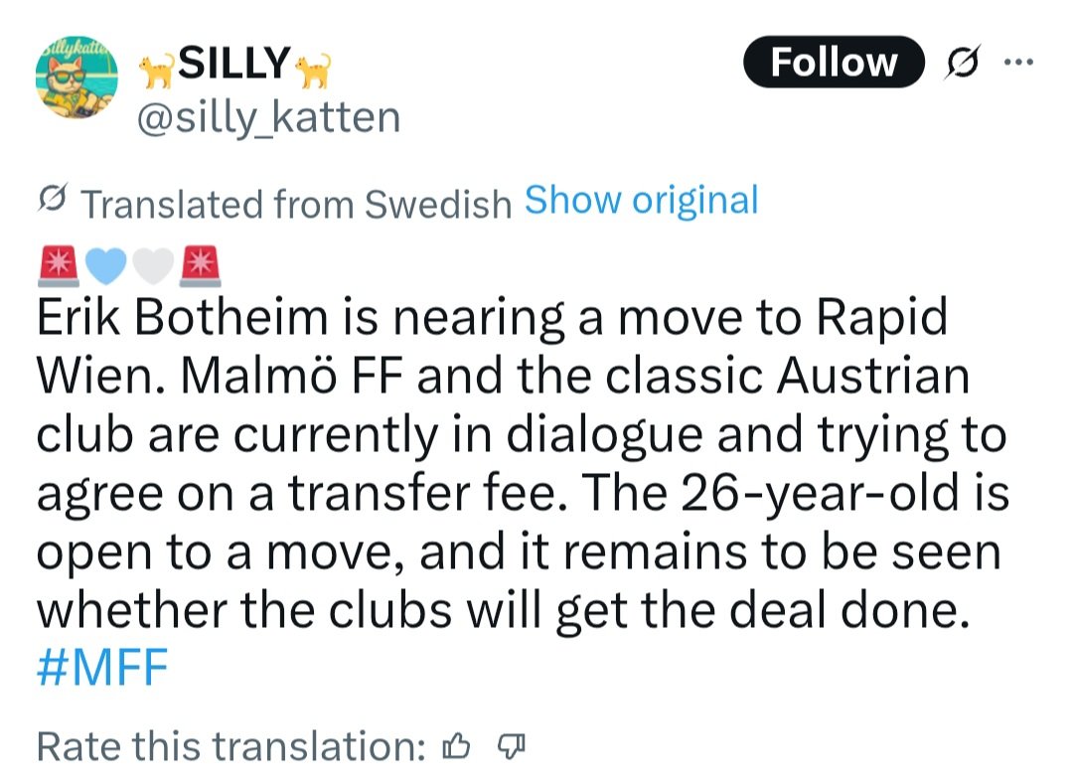Click the second red siren emoji
1073x784 pixels.
pos(200,264)
